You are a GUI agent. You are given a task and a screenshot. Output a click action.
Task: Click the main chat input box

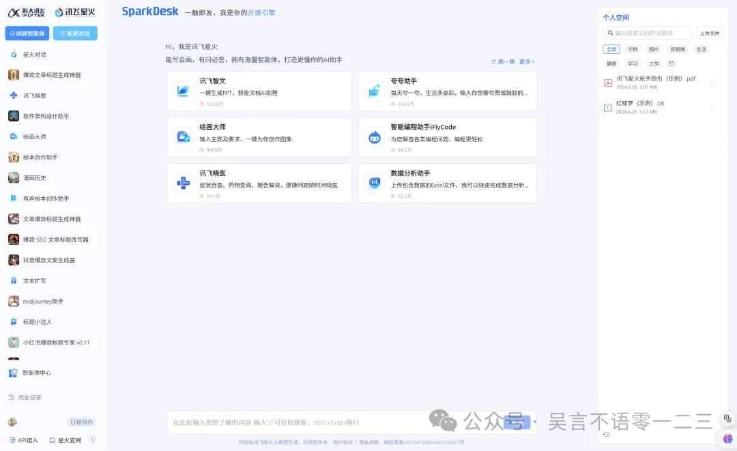(351, 422)
